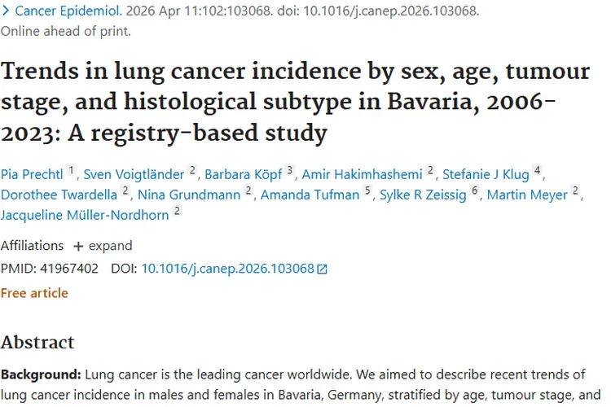Click affiliation superscript 1 after Pia Prechtl

click(72, 170)
